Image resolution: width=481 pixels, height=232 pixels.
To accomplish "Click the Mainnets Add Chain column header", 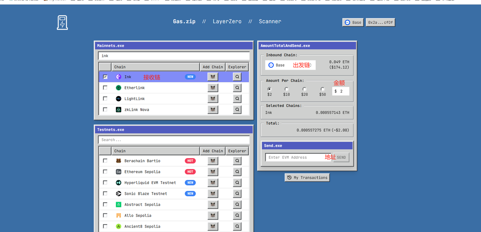I will (x=213, y=67).
